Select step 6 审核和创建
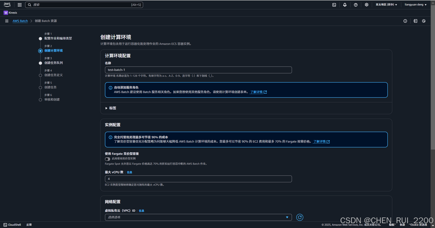 point(52,100)
